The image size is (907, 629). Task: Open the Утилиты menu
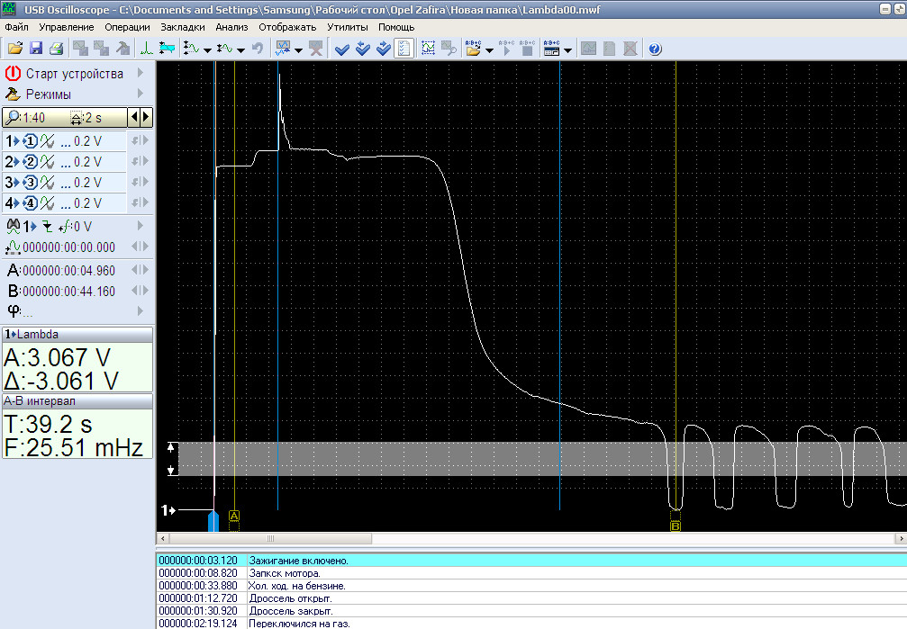pos(348,27)
